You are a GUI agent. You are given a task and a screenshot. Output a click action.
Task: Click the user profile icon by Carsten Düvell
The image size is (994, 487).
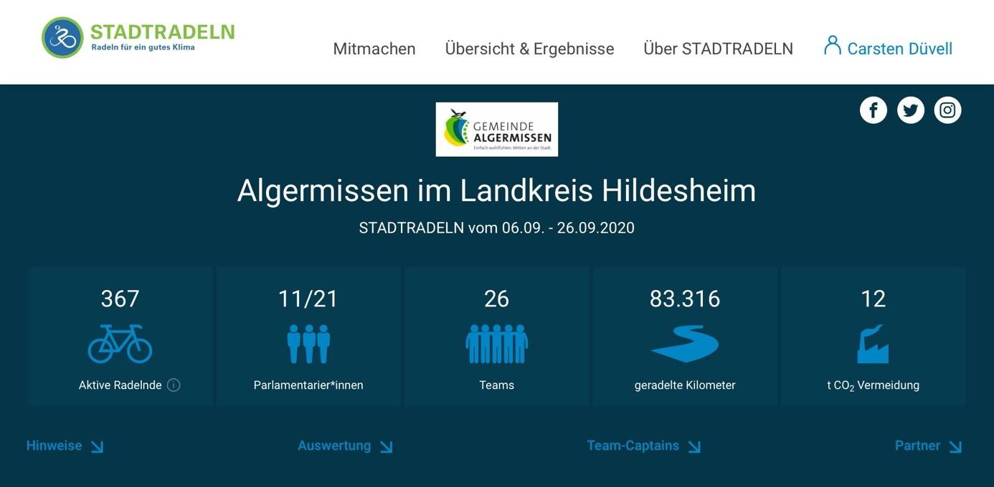[x=832, y=46]
